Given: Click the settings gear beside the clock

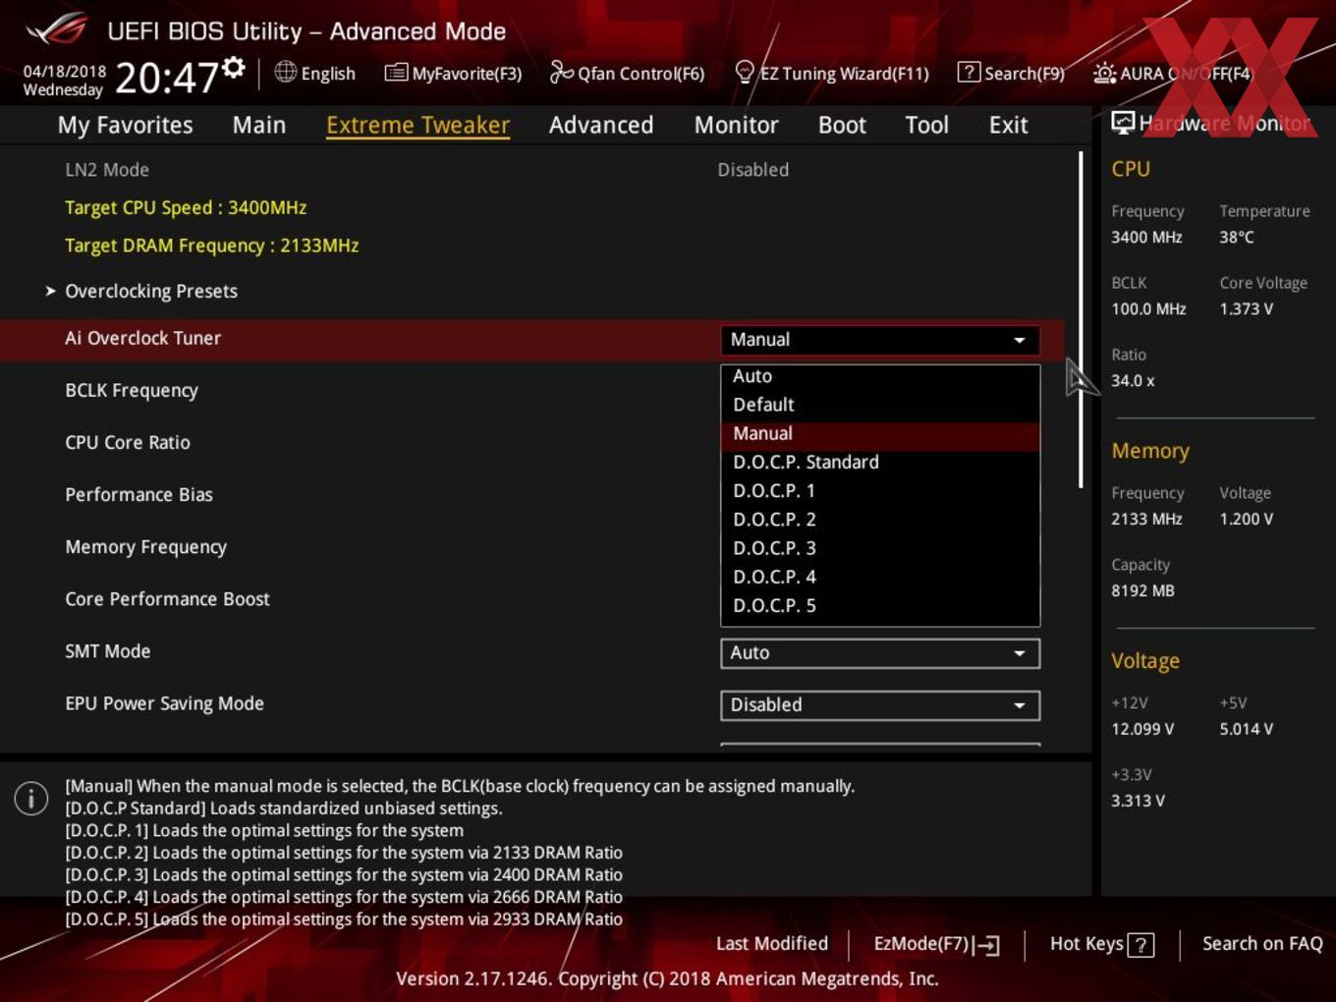Looking at the screenshot, I should click(234, 68).
